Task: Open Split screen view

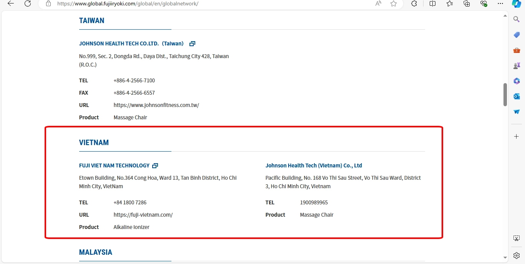Action: coord(432,3)
